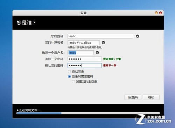The image size is (175, 128).
Task: Click the 与其他计算机联络时使用的名称 hint text
Action: coord(85,47)
